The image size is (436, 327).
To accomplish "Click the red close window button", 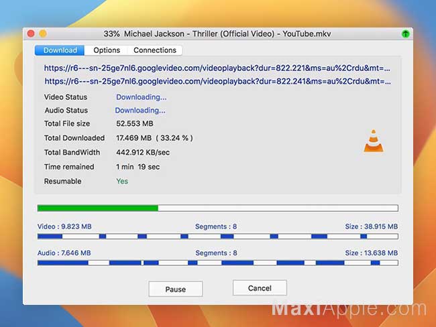I will click(31, 34).
